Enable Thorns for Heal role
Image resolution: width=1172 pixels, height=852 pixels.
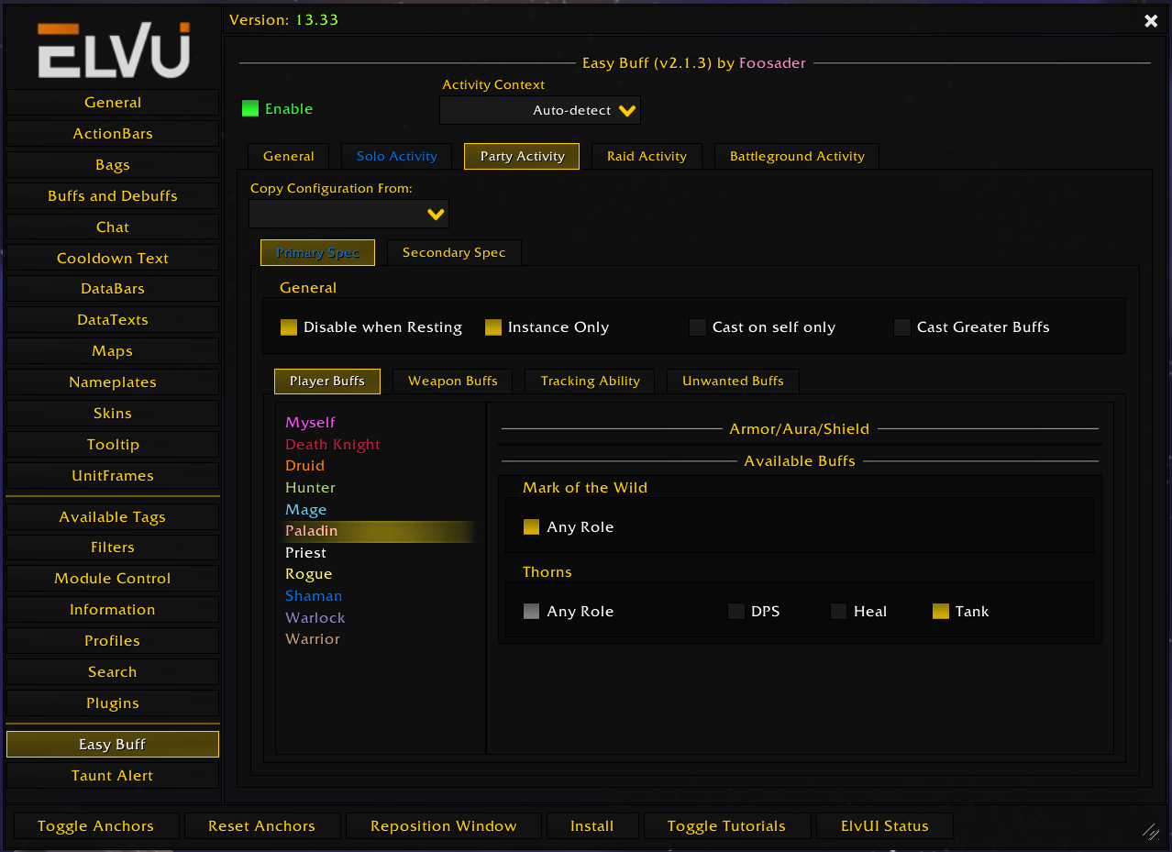tap(838, 612)
